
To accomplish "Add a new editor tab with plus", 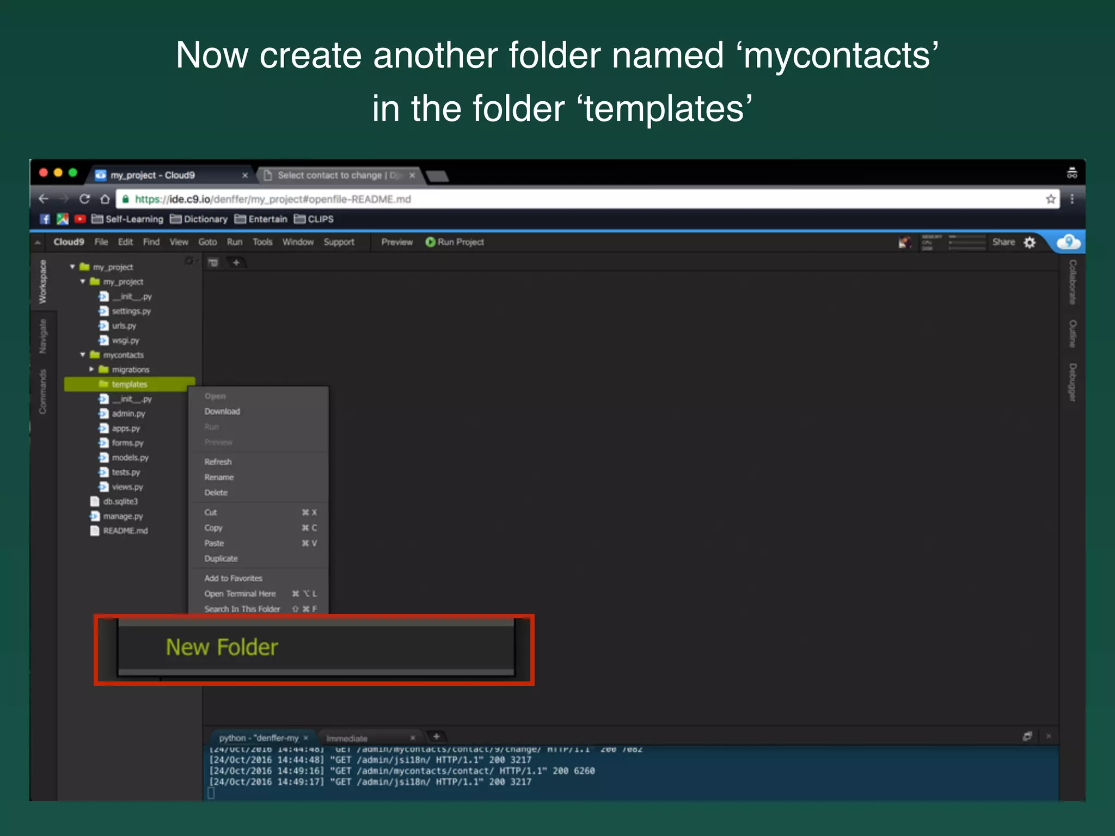I will coord(236,263).
